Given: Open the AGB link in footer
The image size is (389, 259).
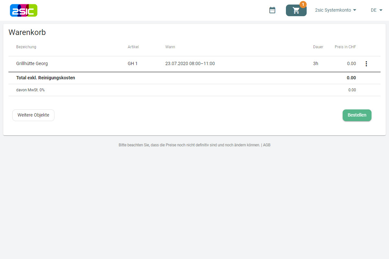Looking at the screenshot, I should [266, 145].
